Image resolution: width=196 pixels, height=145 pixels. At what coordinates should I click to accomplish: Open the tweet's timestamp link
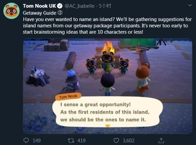(105, 6)
